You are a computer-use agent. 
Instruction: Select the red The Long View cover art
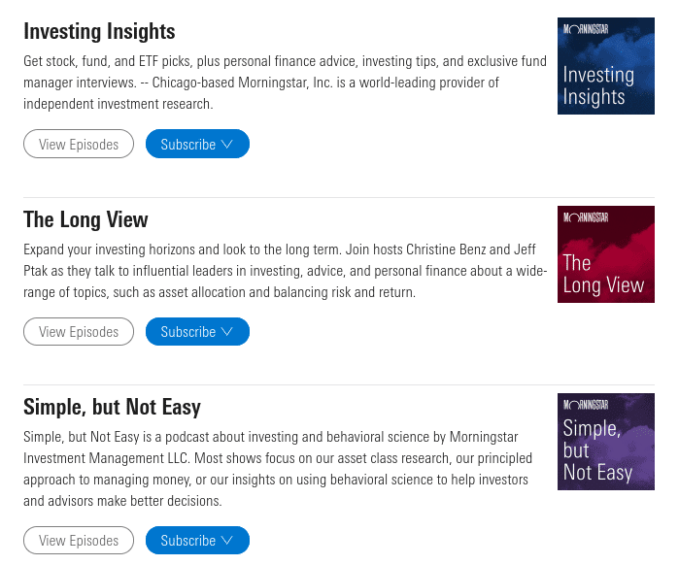point(606,254)
